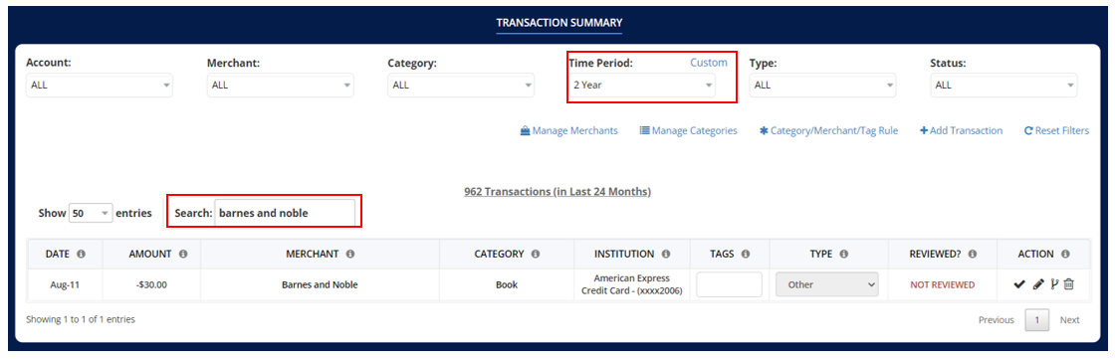Edit the Barnes and Noble transaction

1038,284
